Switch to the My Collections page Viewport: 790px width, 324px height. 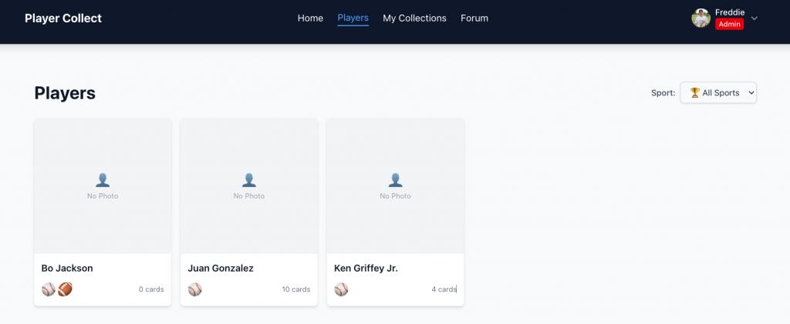pyautogui.click(x=414, y=18)
